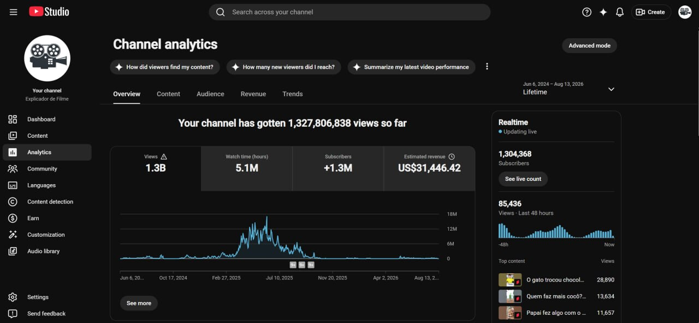The width and height of the screenshot is (699, 323).
Task: Open the Ask Studio sparkle icon
Action: 603,12
